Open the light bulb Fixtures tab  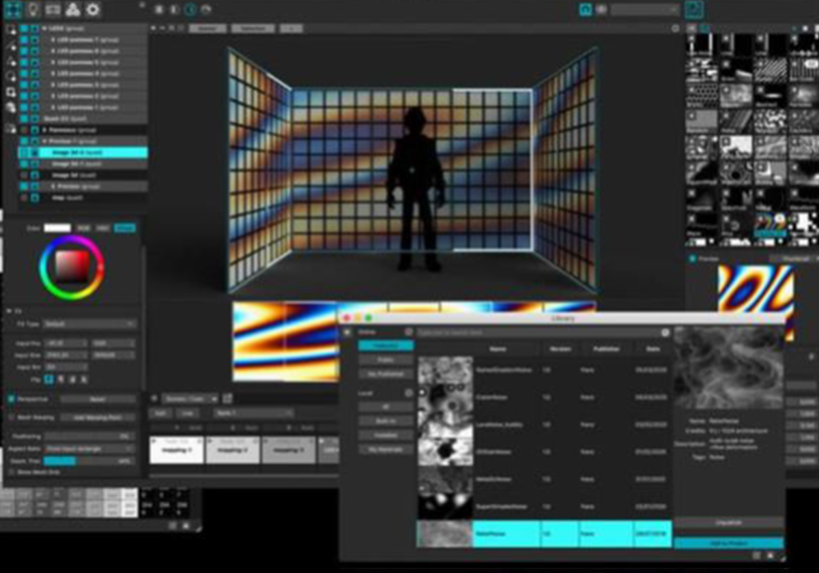pyautogui.click(x=33, y=10)
